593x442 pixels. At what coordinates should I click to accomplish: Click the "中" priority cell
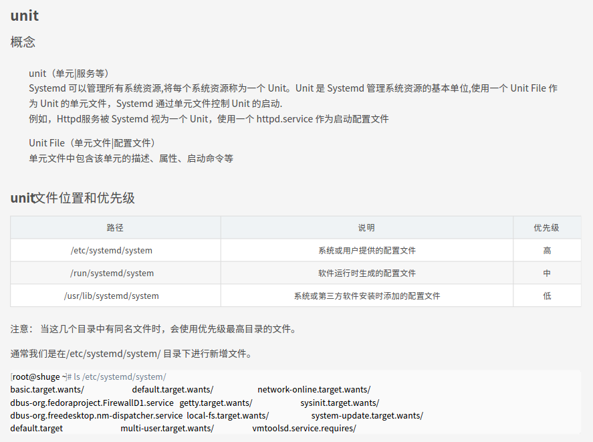(547, 273)
